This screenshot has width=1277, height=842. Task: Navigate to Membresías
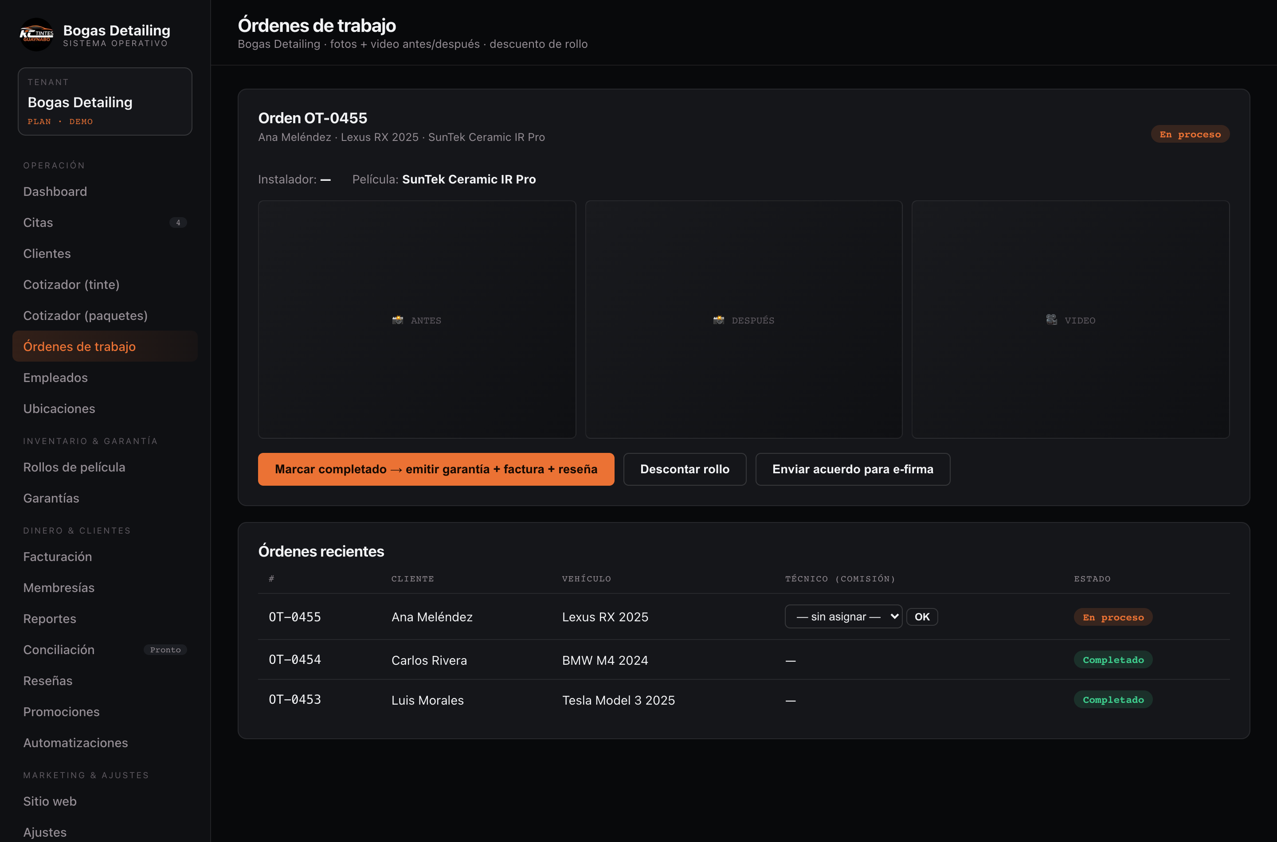point(105,588)
